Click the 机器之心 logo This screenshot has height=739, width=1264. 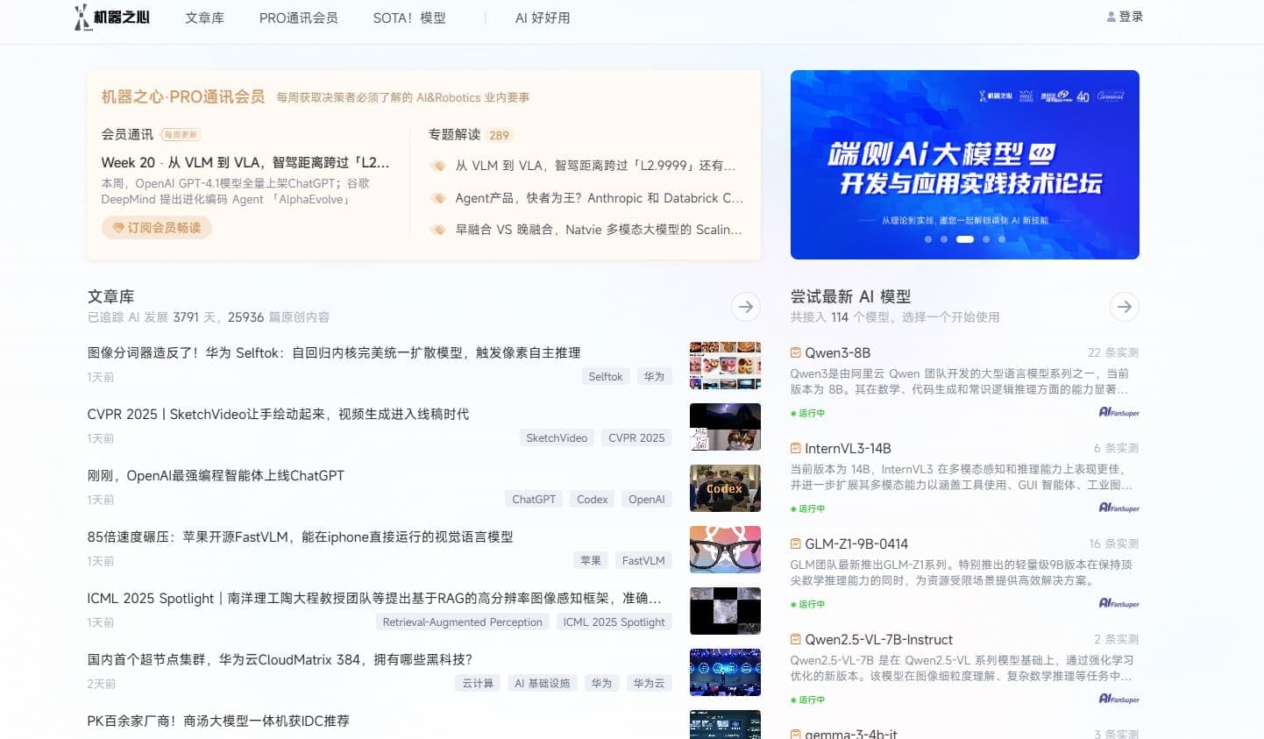(112, 17)
